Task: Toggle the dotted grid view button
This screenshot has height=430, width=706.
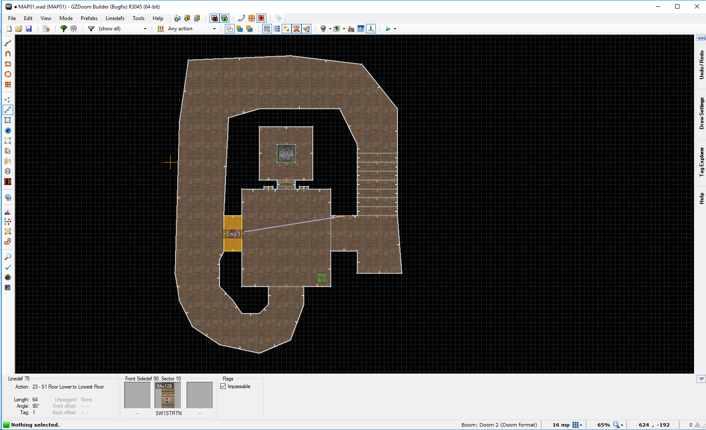Action: click(x=277, y=29)
